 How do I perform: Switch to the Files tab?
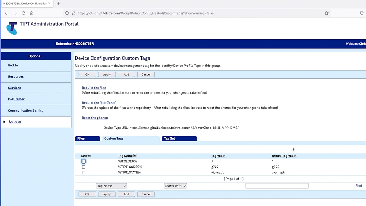click(81, 138)
